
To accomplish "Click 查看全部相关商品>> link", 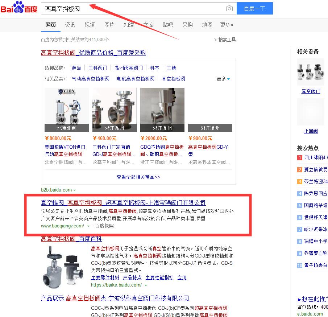I will coord(138,177).
